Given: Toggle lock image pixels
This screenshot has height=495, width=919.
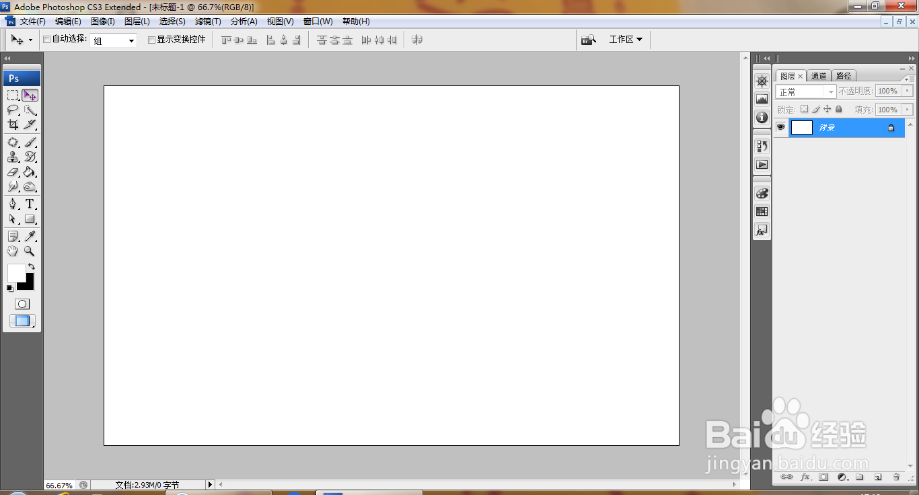Looking at the screenshot, I should coord(815,109).
